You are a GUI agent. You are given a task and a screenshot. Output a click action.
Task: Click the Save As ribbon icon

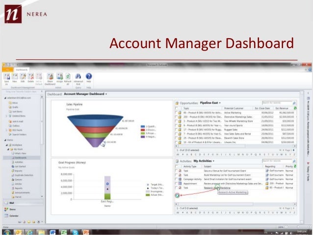(6, 77)
